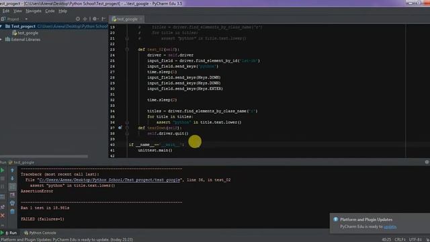The image size is (430, 242).
Task: Click the up arrow icon in Run console
Action: tap(12, 170)
